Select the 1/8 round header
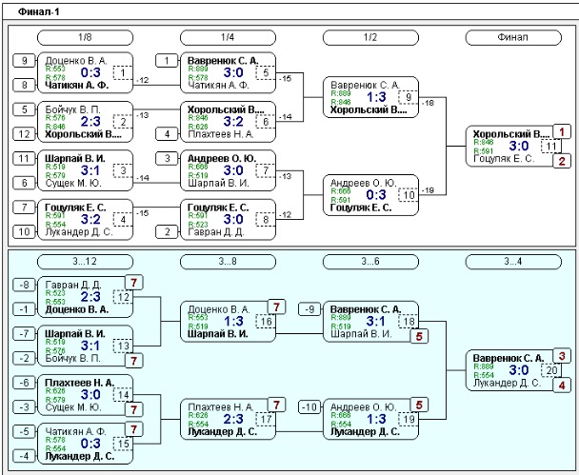This screenshot has width=579, height=475. coord(85,37)
